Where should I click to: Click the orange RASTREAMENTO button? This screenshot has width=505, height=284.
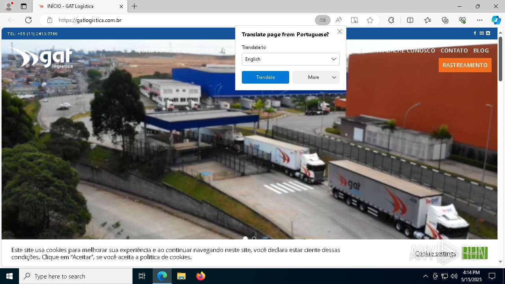[465, 65]
